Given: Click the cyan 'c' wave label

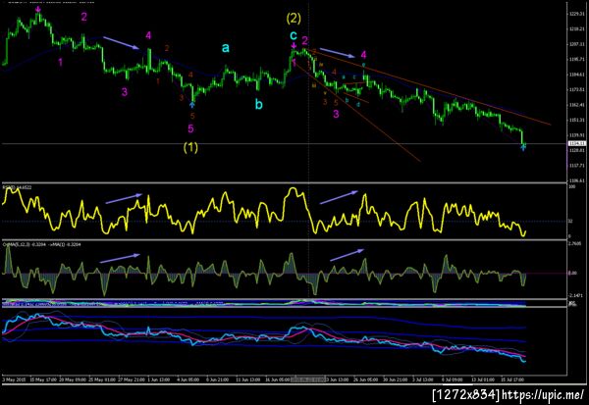Looking at the screenshot, I should 294,36.
